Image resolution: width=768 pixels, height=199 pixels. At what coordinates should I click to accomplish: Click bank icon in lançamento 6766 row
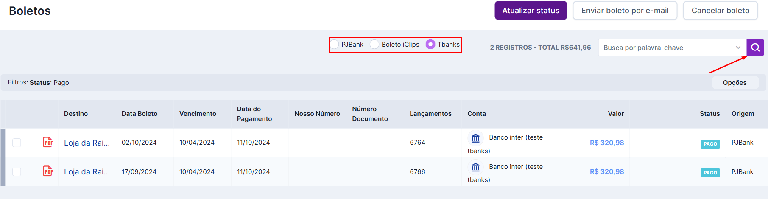click(475, 167)
